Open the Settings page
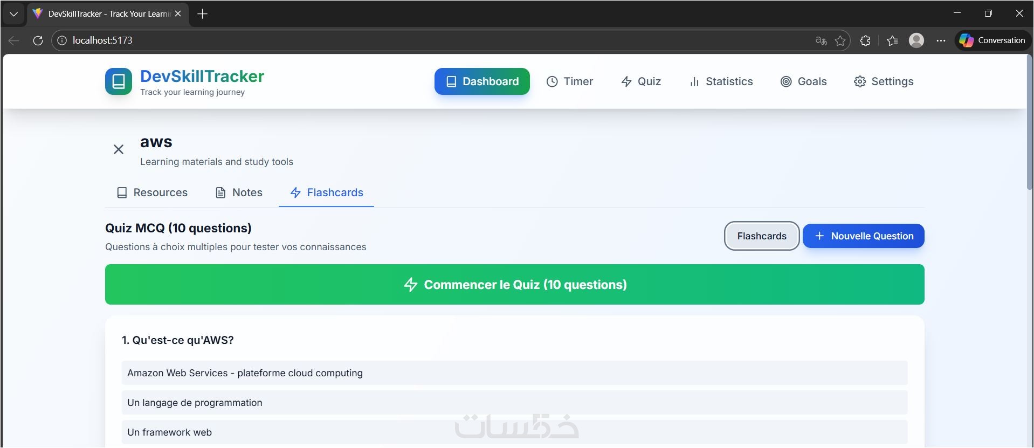Viewport: 1034px width, 448px height. 884,81
